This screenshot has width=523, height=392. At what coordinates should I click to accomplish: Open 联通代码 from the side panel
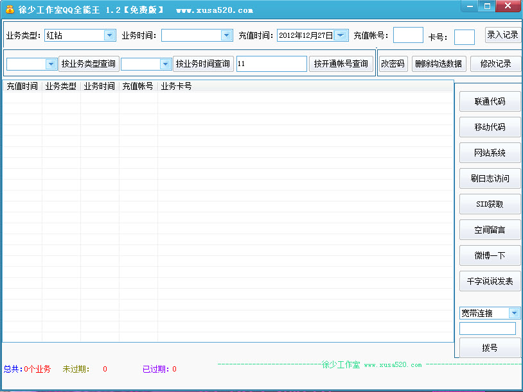point(490,101)
